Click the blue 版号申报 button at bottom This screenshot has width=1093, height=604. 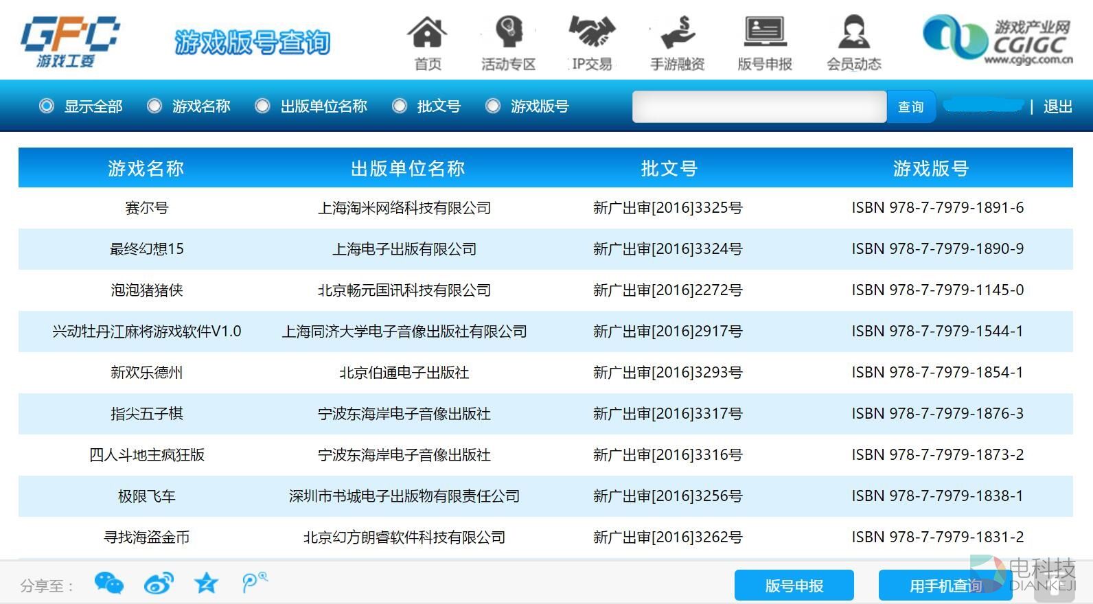point(794,585)
